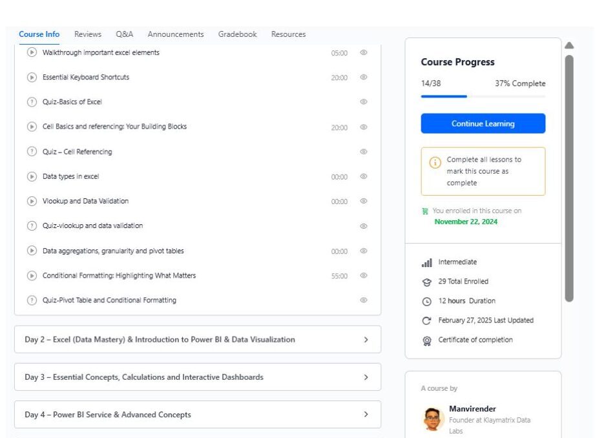Click play icon beside Conditional Formatting lesson
Viewport: 606px width, 438px height.
tap(32, 276)
